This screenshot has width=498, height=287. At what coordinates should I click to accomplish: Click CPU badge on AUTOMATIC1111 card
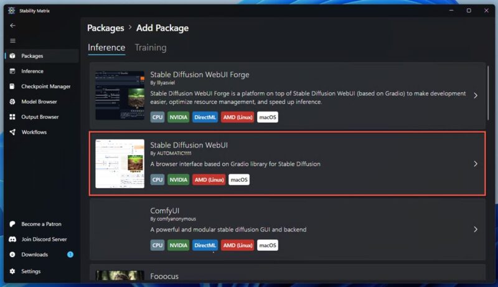pos(157,180)
